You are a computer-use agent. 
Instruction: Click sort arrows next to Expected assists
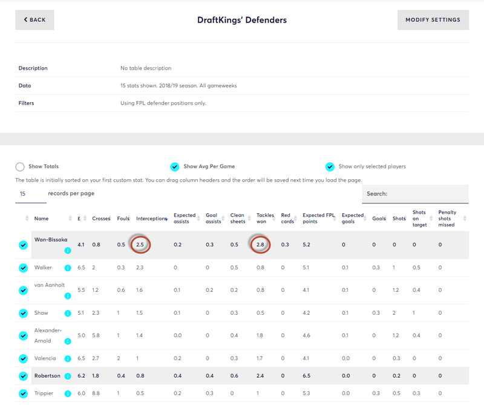198,219
